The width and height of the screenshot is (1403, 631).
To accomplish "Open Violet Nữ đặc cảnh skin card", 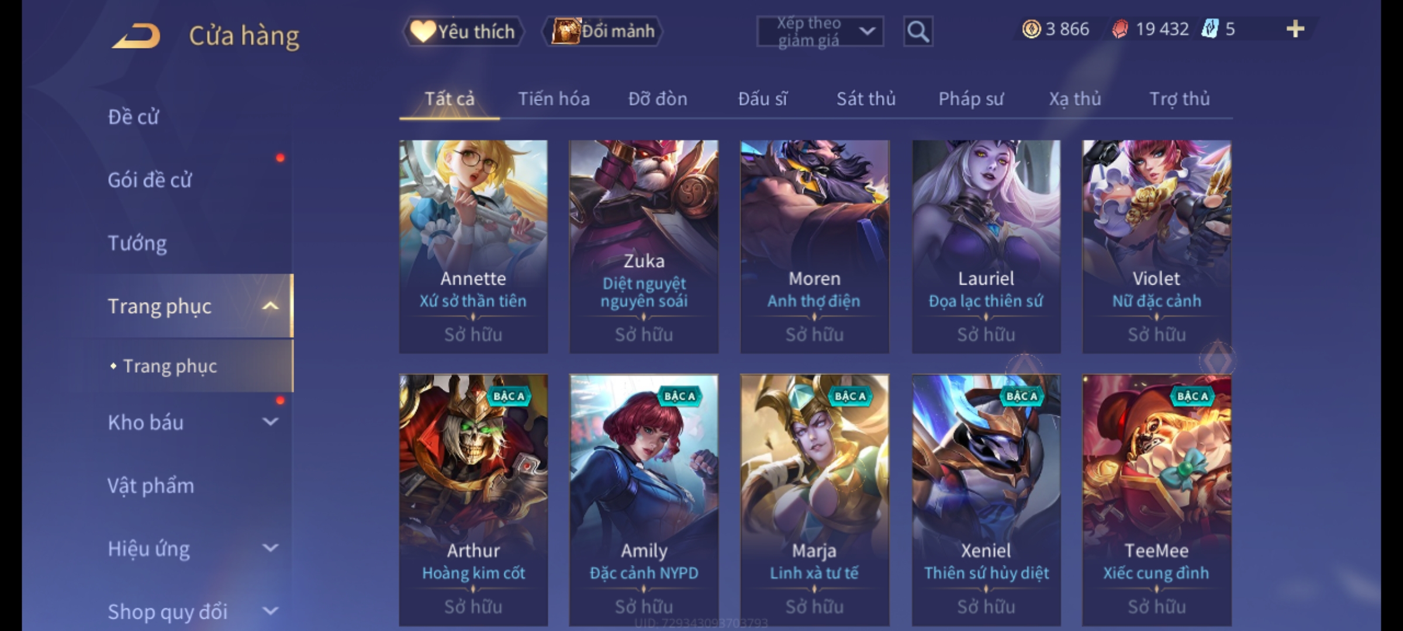I will [1156, 247].
